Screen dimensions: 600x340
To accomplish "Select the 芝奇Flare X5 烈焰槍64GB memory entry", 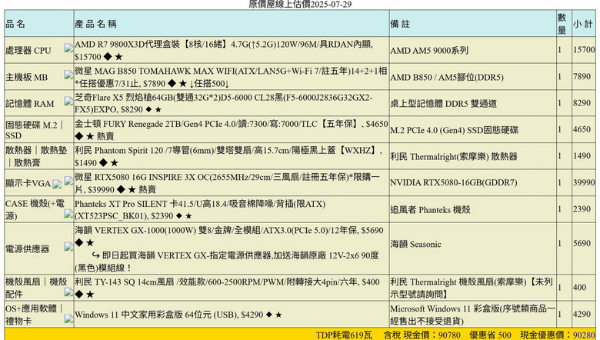I will [224, 103].
